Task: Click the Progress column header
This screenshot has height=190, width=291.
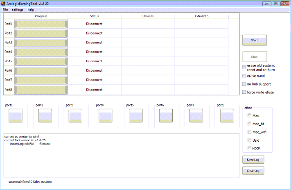Action: click(41, 16)
